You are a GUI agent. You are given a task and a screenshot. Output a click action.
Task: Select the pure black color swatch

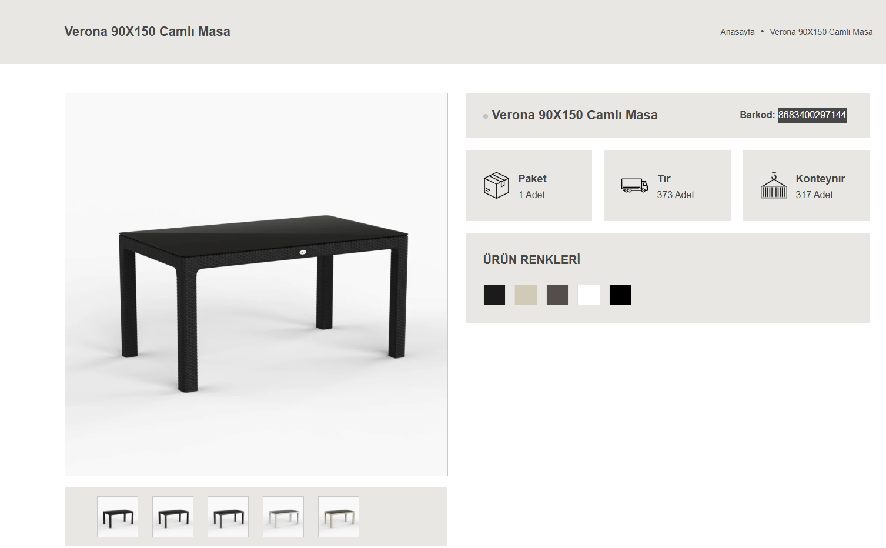click(x=620, y=295)
